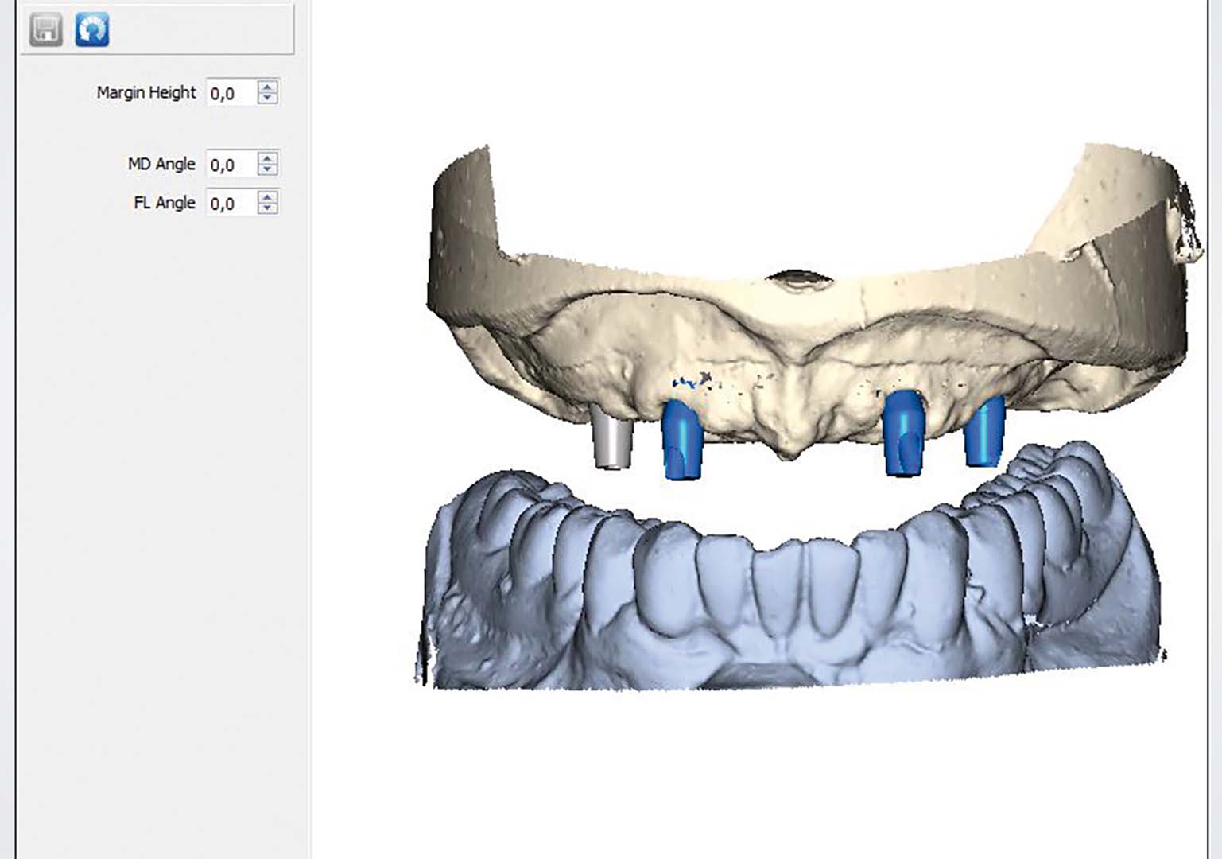
Task: Raise MD Angle using the up arrow
Action: (x=268, y=158)
